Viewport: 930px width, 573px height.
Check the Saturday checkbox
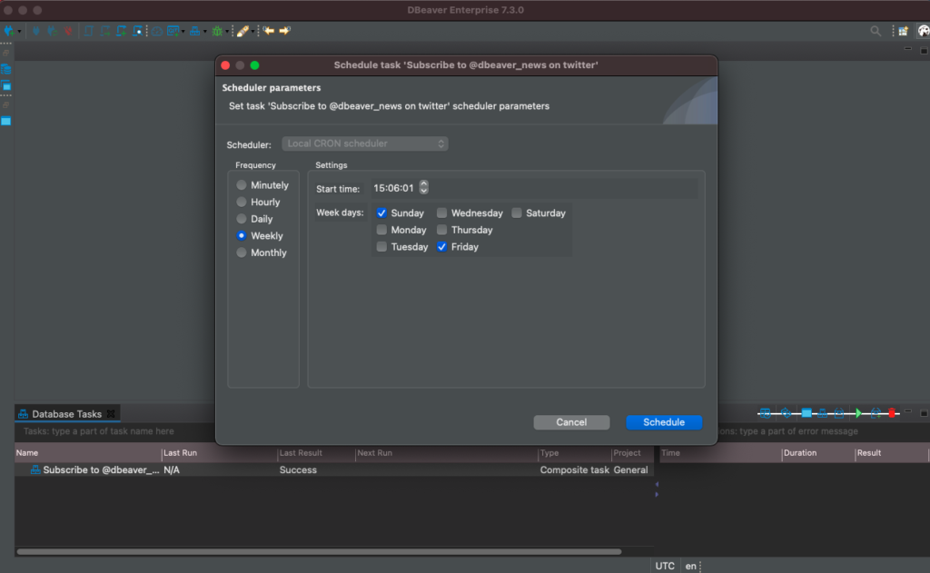tap(517, 213)
